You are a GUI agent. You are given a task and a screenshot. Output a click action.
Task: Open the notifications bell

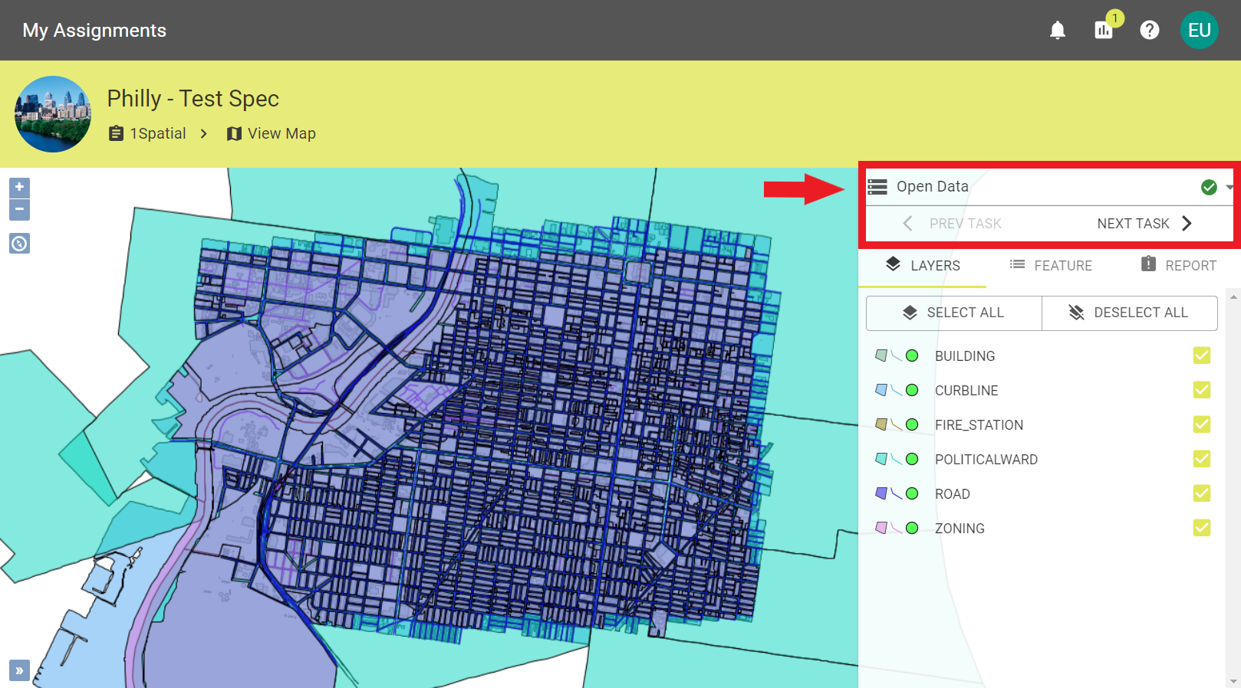[1058, 30]
